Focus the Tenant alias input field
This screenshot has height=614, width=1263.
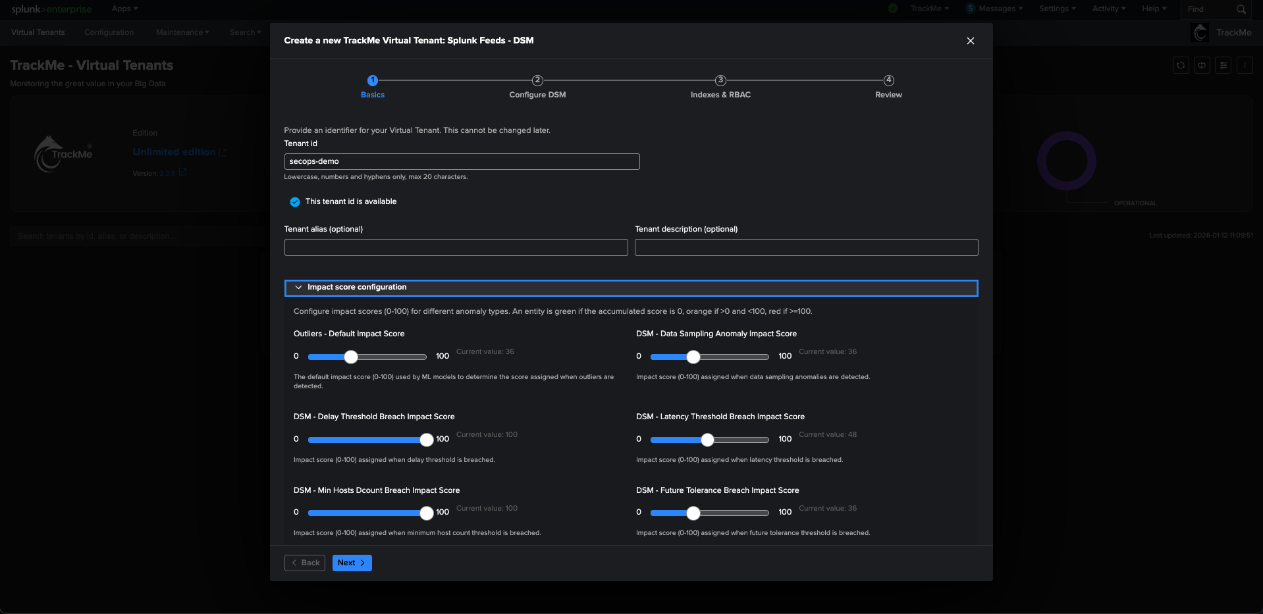click(456, 247)
